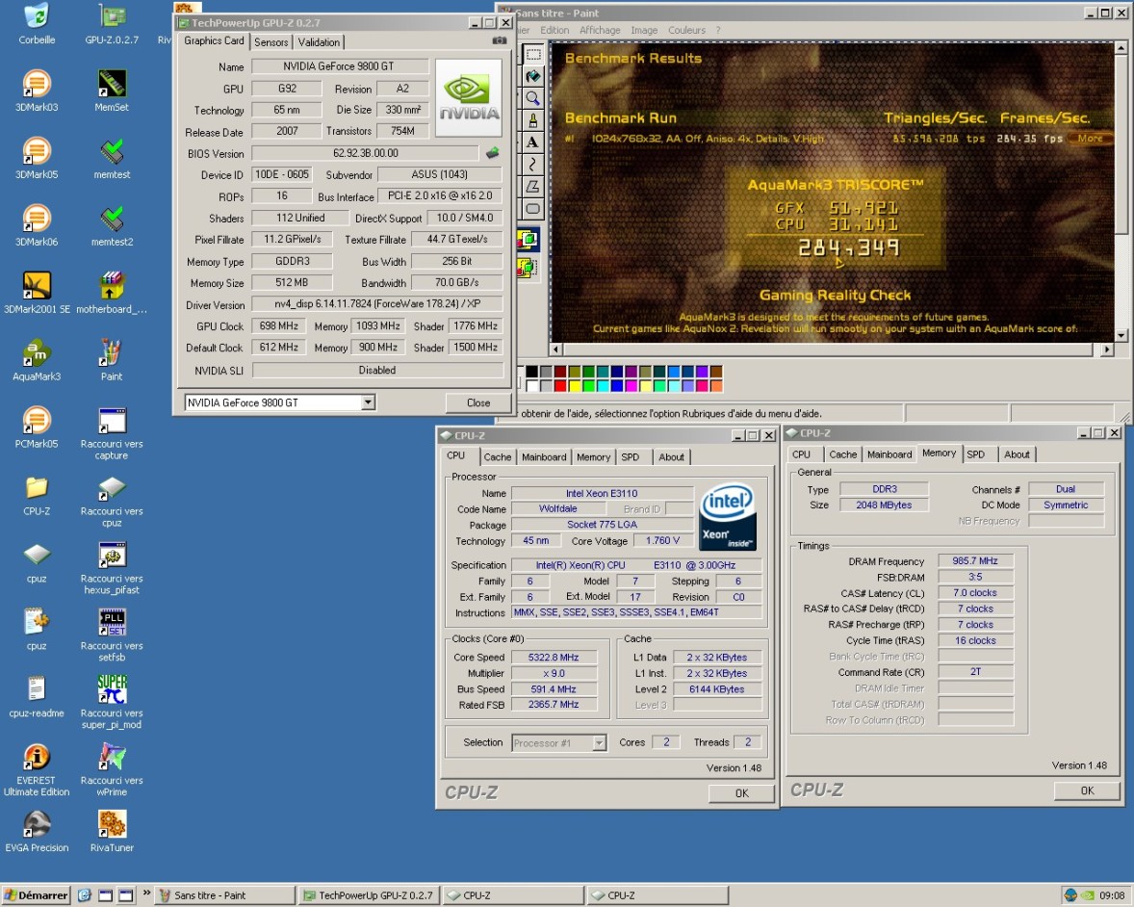
Task: Activate the Text tool in Paint
Action: 533,143
